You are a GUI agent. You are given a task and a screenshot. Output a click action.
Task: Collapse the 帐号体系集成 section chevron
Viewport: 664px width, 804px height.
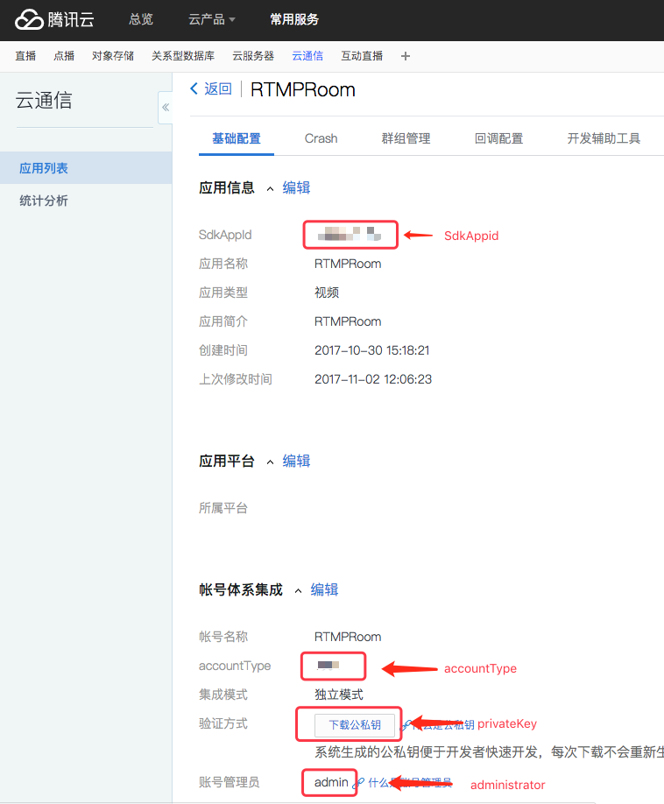tap(299, 591)
